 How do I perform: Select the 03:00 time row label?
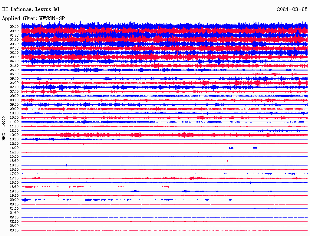coord(14,53)
